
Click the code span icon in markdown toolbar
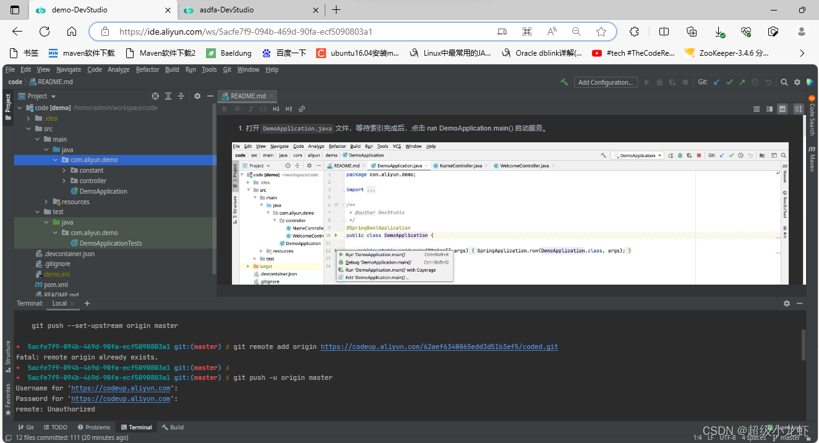click(263, 109)
